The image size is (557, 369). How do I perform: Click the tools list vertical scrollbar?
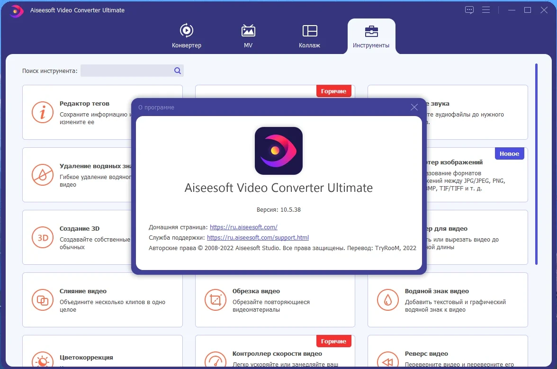[x=536, y=164]
